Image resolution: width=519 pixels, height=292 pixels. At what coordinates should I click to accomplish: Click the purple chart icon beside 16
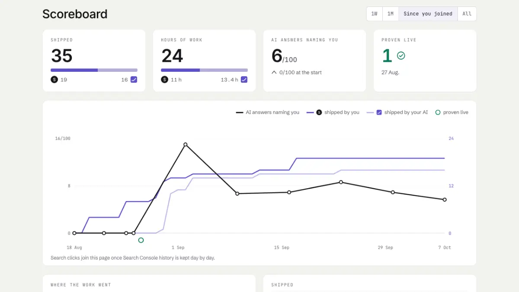[134, 80]
